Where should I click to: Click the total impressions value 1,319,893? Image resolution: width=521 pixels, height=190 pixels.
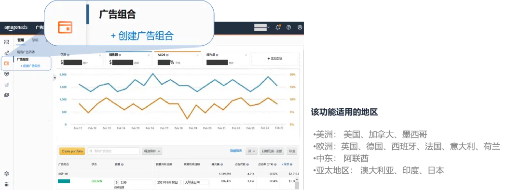tap(225, 174)
